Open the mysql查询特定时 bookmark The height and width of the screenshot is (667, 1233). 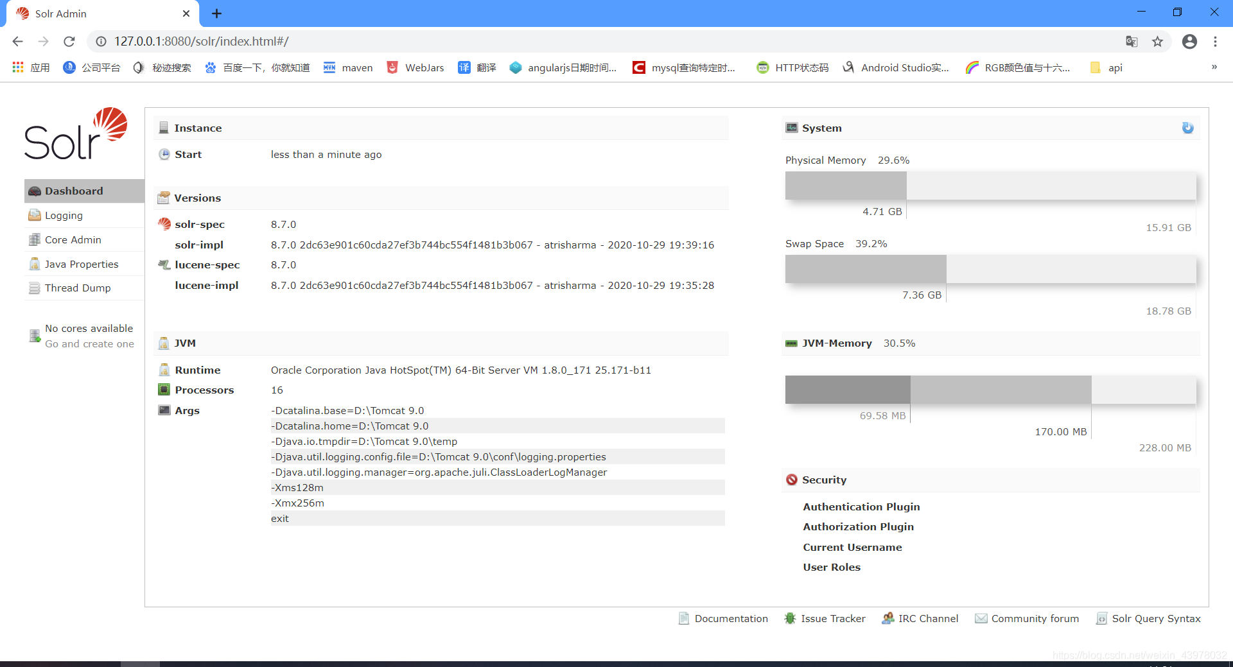[684, 67]
